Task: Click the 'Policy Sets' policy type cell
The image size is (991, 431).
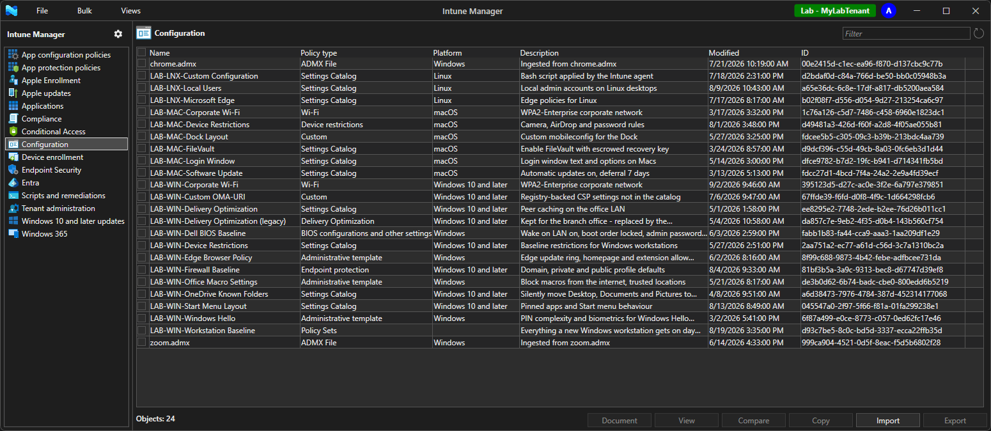Action: (x=318, y=331)
